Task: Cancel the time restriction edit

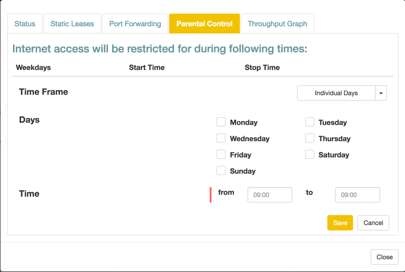Action: pos(373,223)
